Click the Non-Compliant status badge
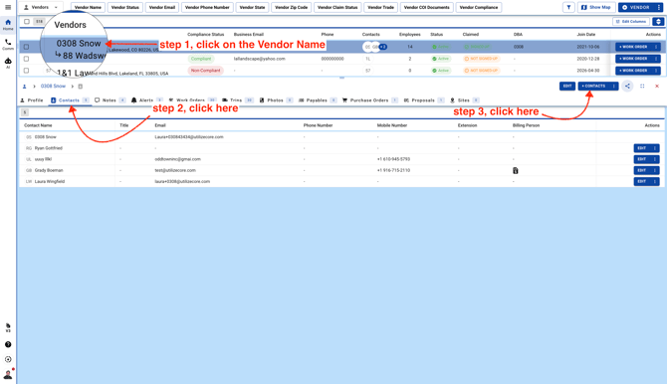Image resolution: width=667 pixels, height=384 pixels. point(205,71)
